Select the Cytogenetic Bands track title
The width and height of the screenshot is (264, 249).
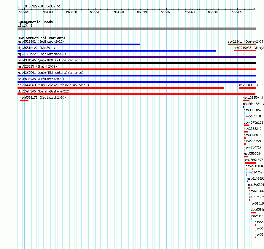[x=35, y=22]
